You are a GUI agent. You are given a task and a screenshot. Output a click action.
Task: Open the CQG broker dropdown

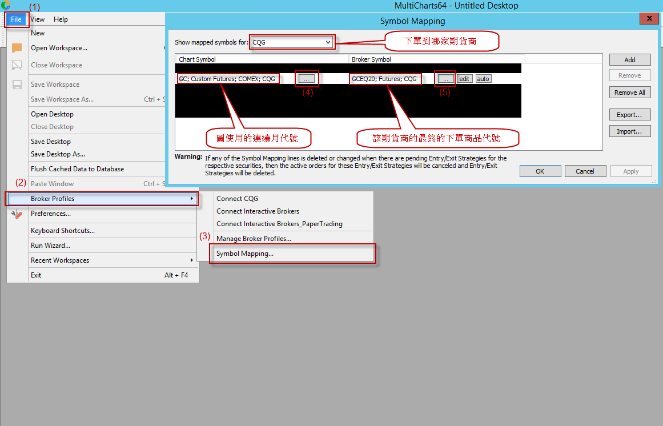(x=292, y=42)
